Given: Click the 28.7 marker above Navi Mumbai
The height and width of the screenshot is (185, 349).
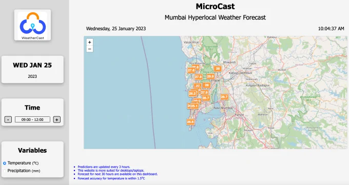Looking at the screenshot, I should [224, 97].
